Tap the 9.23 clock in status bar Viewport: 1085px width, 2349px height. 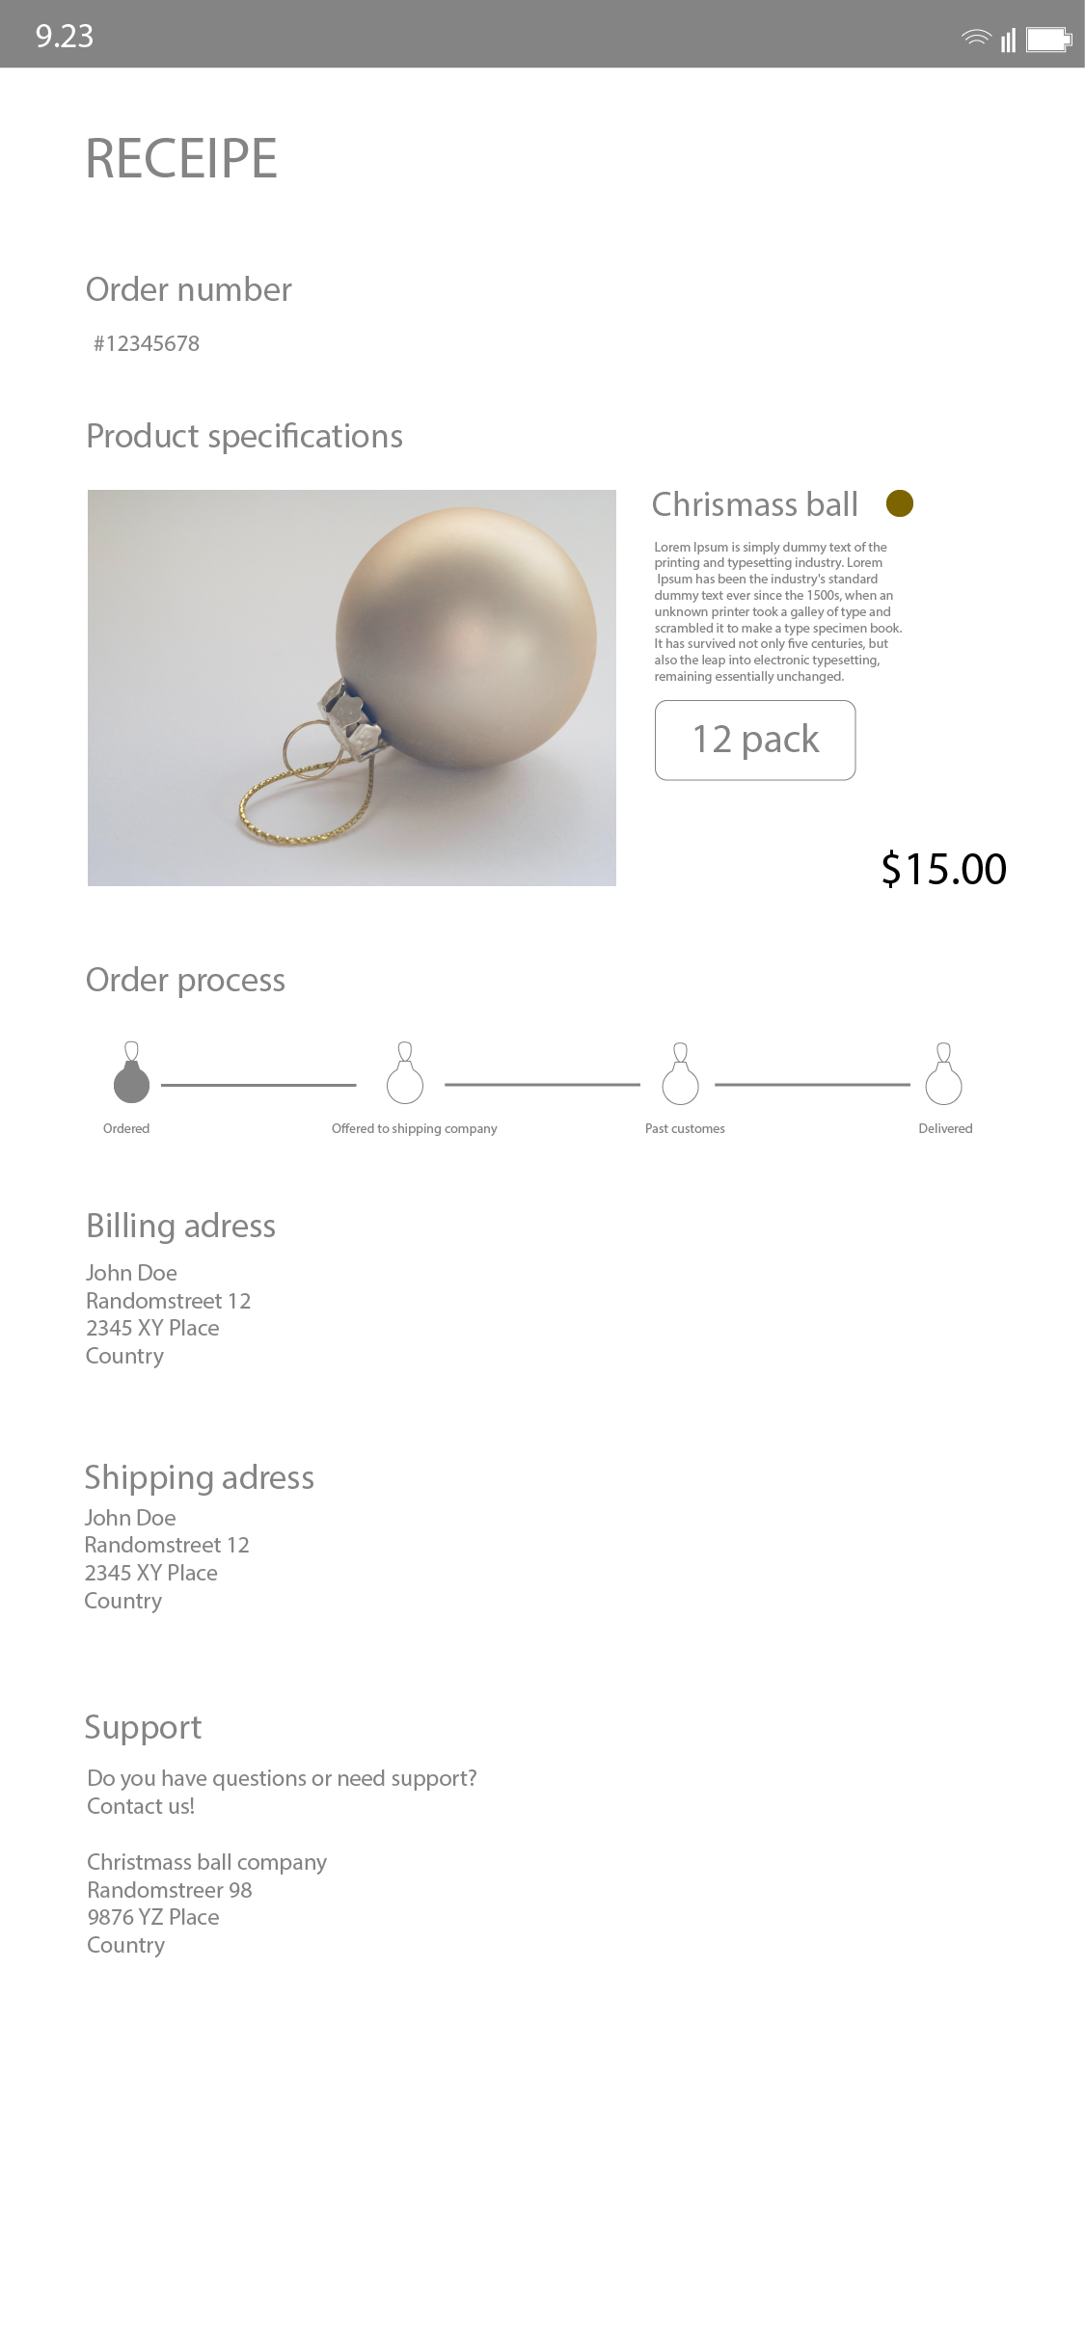pyautogui.click(x=65, y=37)
